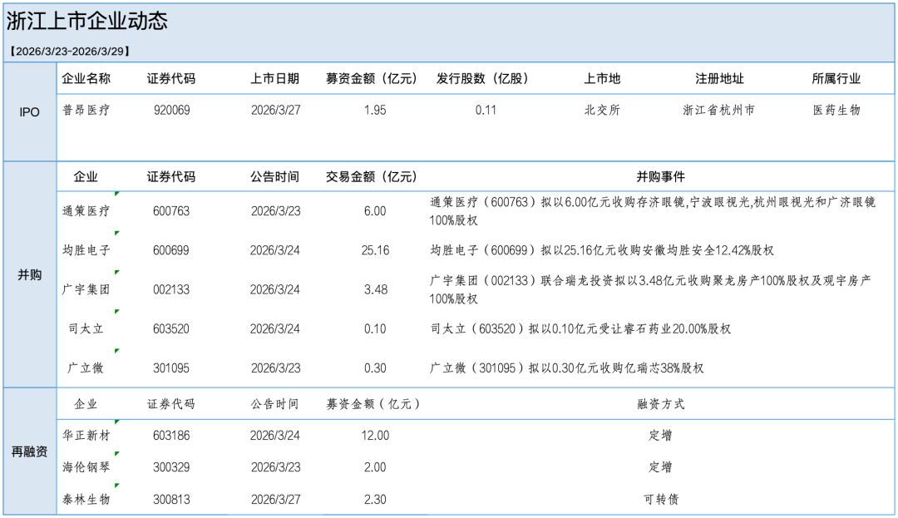Select the title 浙江上市企业动态

87,21
